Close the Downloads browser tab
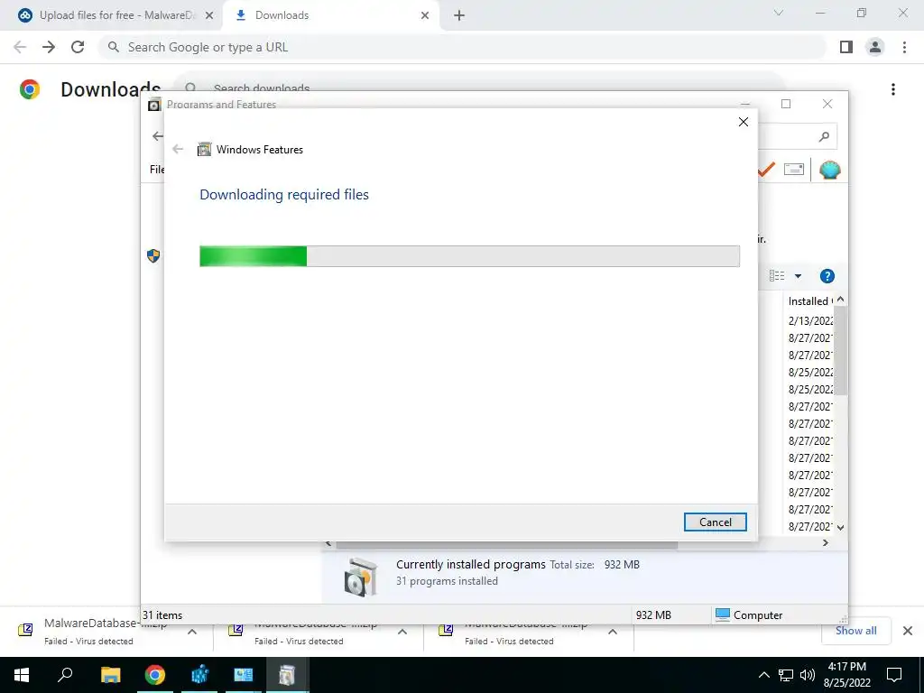The width and height of the screenshot is (924, 693). (425, 16)
